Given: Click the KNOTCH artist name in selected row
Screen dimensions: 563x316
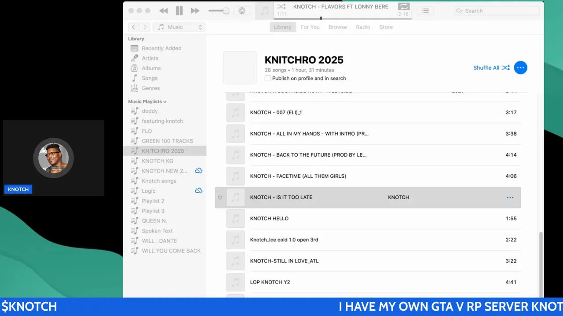Looking at the screenshot, I should pyautogui.click(x=398, y=197).
